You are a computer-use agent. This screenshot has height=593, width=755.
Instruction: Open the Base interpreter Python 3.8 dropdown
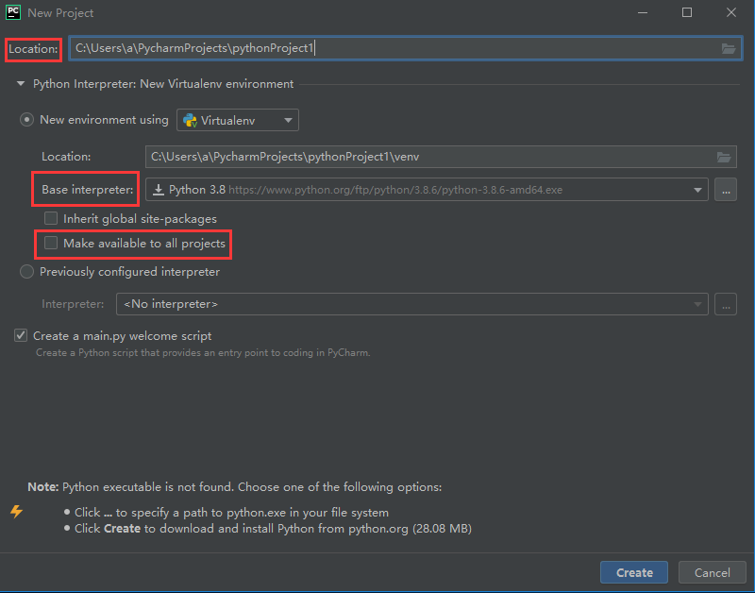pos(427,190)
